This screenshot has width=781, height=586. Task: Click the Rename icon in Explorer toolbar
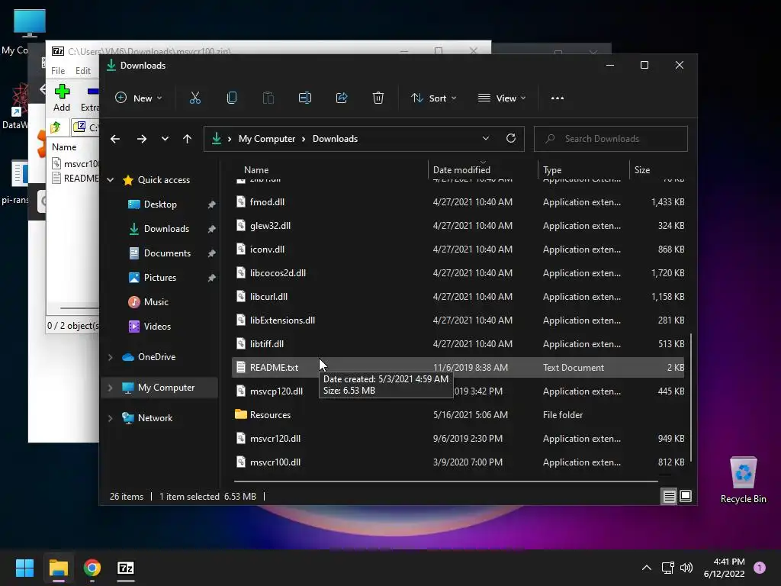pyautogui.click(x=305, y=98)
